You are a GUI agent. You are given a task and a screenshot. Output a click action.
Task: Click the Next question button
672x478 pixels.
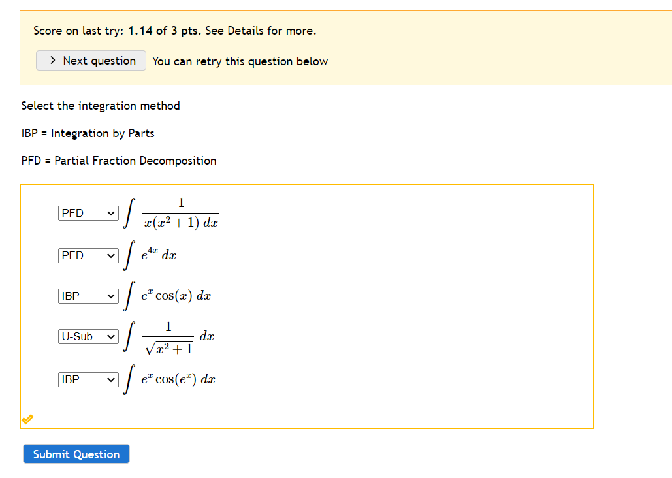click(91, 60)
